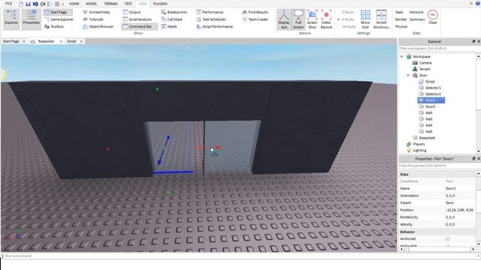Select Detector2 in Explorer

tap(433, 94)
